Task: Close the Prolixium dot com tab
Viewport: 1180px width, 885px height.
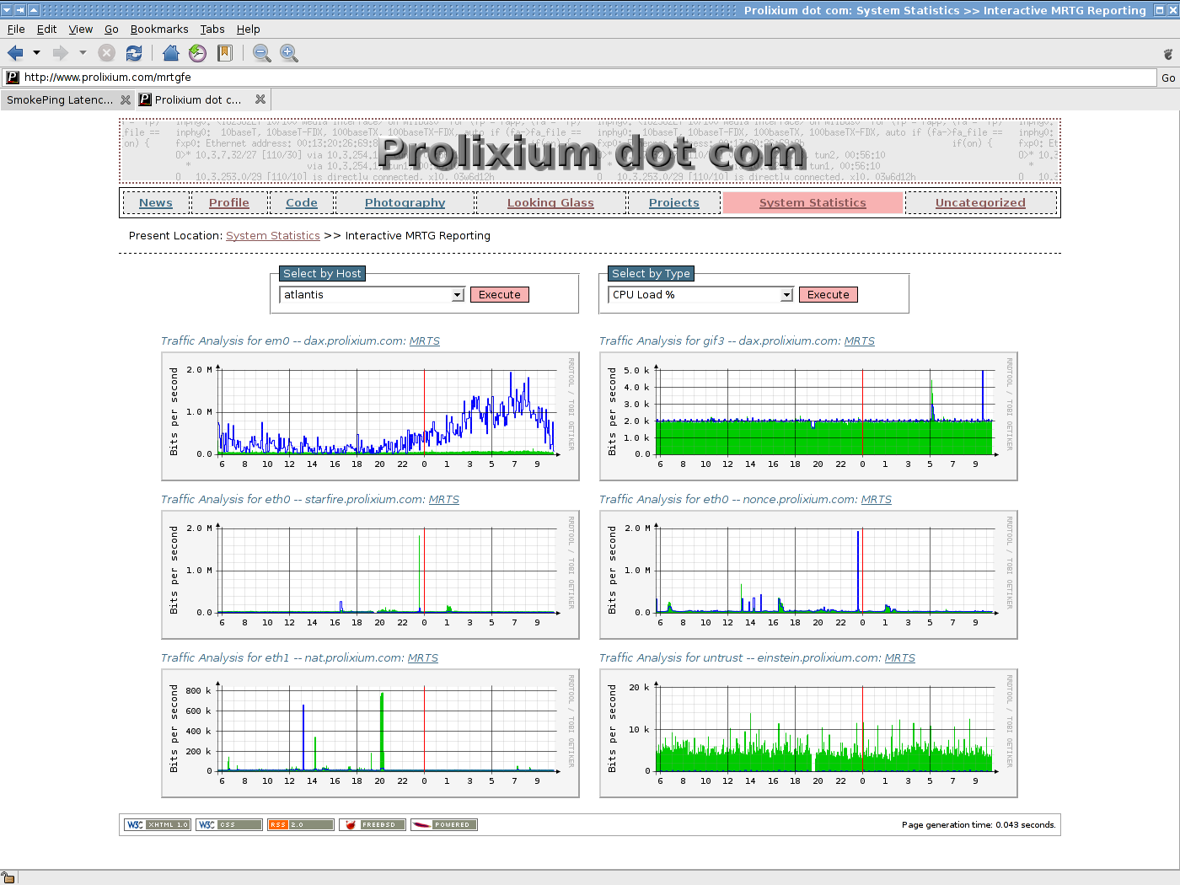Action: tap(260, 99)
